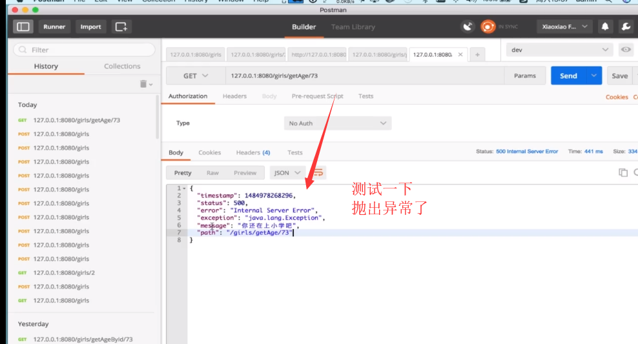Open the JSON format dropdown
The height and width of the screenshot is (344, 638).
pos(287,173)
